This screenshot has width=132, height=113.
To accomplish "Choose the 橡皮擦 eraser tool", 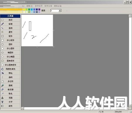I will pyautogui.click(x=10, y=90).
